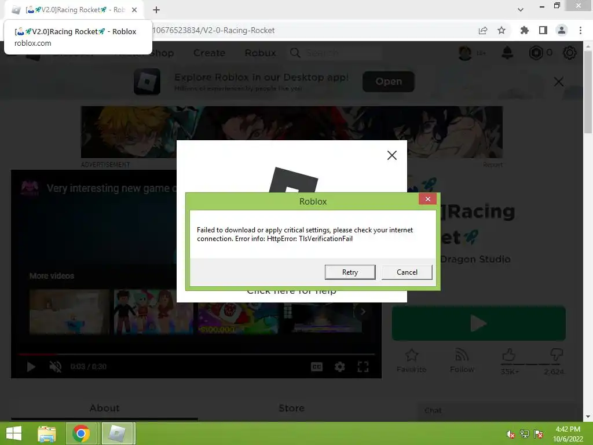
Task: Open Chrome extensions puzzle icon
Action: click(524, 30)
